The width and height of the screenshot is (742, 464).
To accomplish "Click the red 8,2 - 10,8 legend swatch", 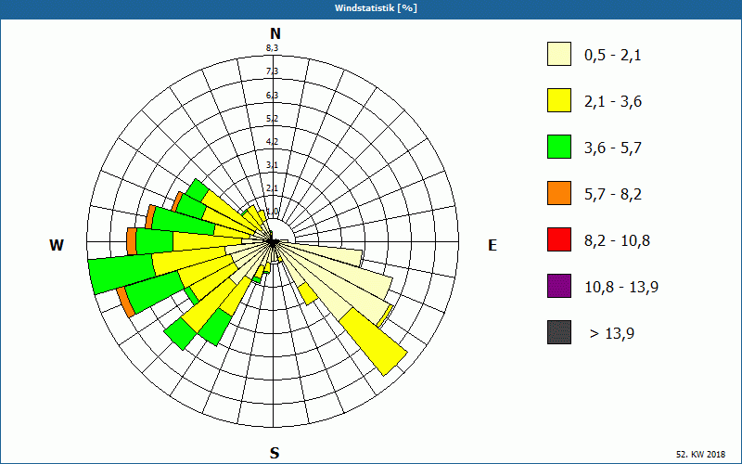I will [x=559, y=239].
